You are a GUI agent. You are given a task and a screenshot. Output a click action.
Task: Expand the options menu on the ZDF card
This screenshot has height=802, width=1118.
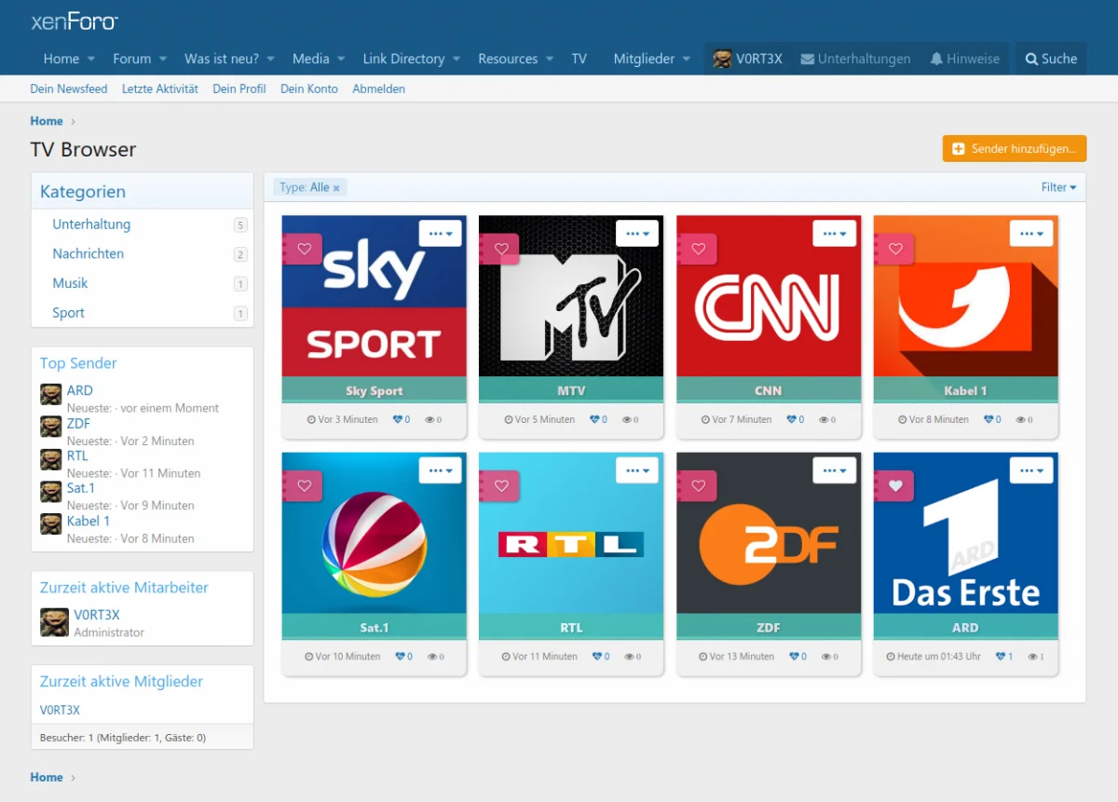[x=834, y=470]
